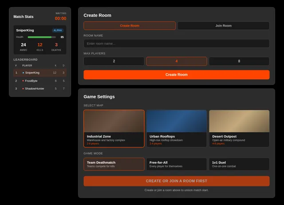The image size is (284, 205).
Task: Choose 1v1 Duel game mode
Action: (x=239, y=164)
